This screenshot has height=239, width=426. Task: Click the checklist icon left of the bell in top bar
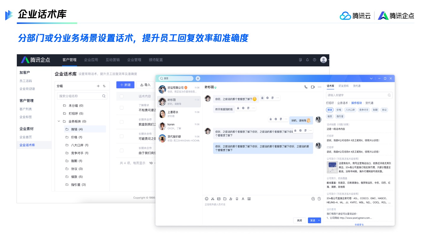300,60
